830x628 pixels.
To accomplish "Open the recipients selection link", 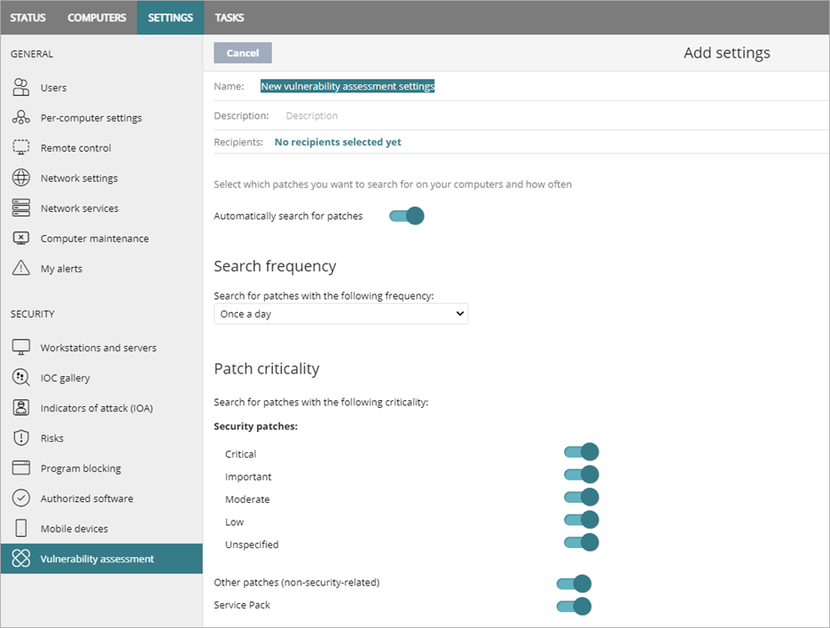I will (337, 141).
